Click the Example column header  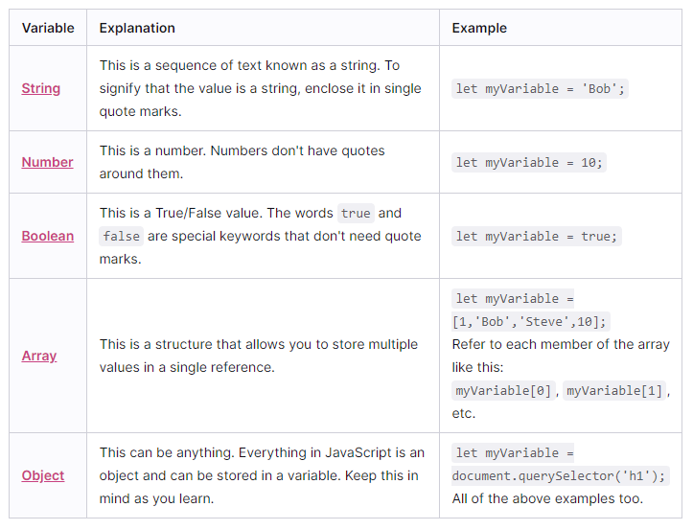[479, 28]
